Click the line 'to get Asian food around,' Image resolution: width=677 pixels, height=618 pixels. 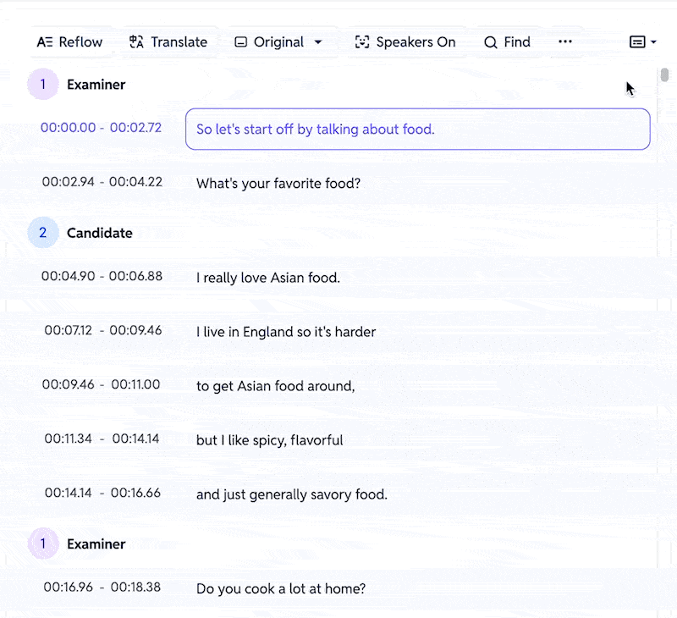point(276,386)
